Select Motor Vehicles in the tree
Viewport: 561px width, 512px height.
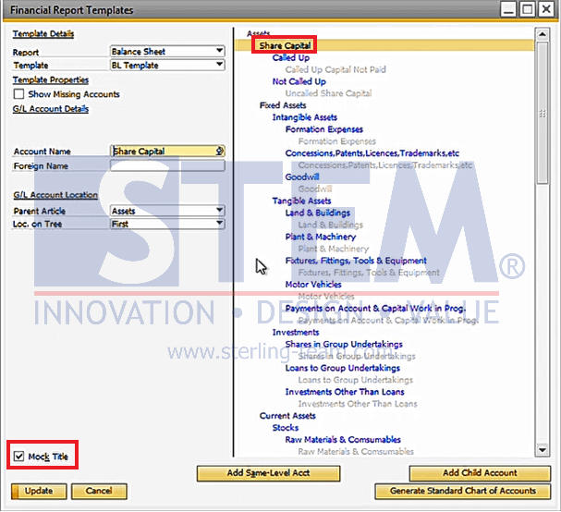pos(312,285)
